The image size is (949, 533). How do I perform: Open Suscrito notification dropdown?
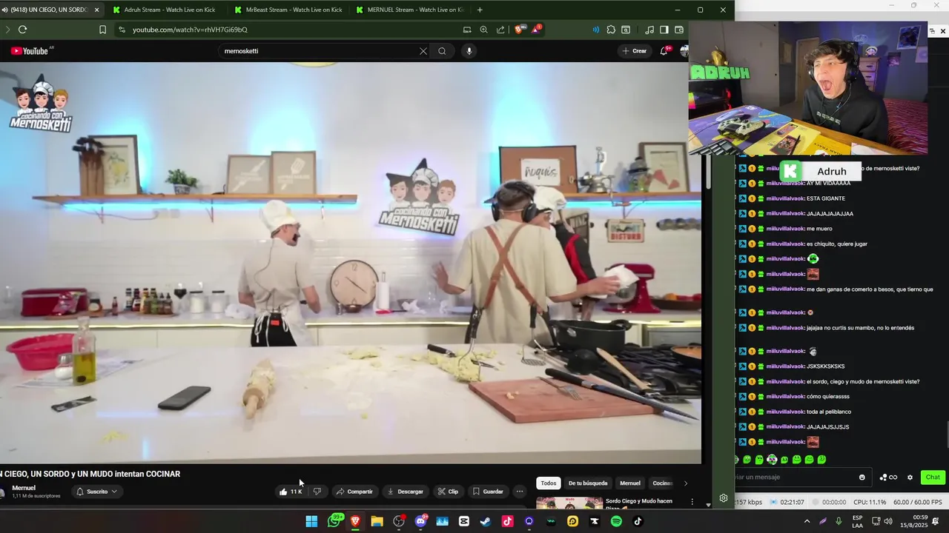click(97, 492)
